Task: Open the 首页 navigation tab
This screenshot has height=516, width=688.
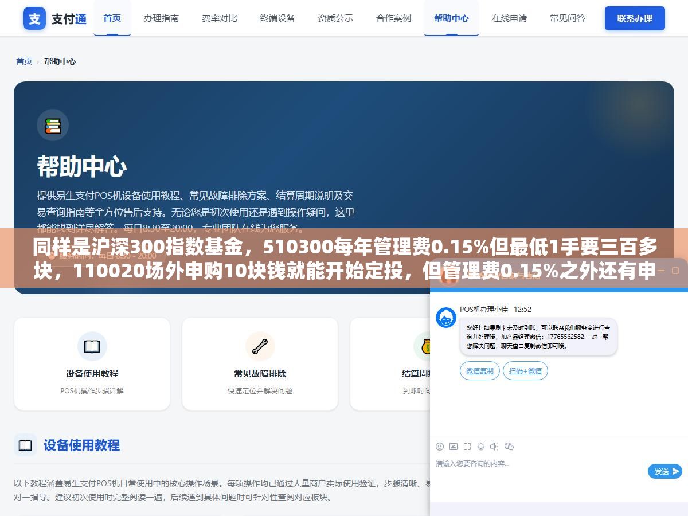Action: 112,18
